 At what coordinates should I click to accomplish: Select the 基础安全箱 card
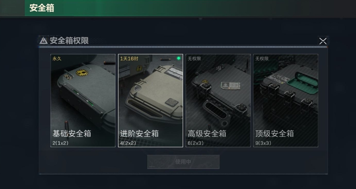83,101
